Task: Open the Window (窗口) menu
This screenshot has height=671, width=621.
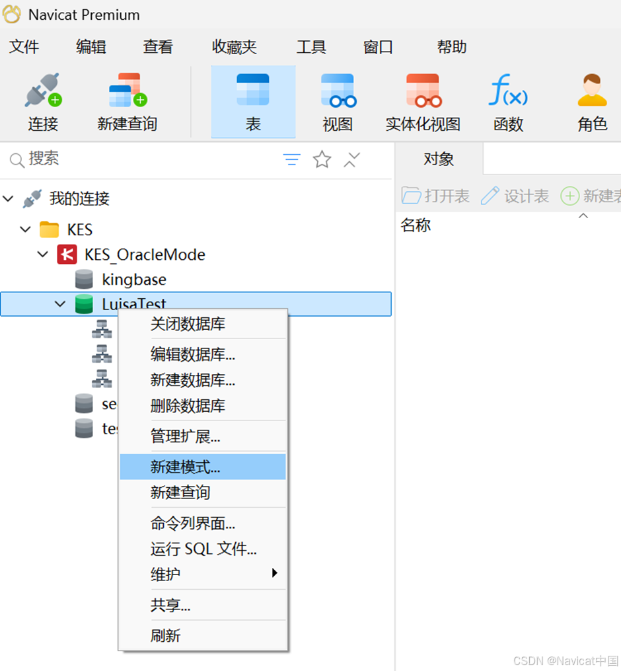Action: click(x=378, y=47)
